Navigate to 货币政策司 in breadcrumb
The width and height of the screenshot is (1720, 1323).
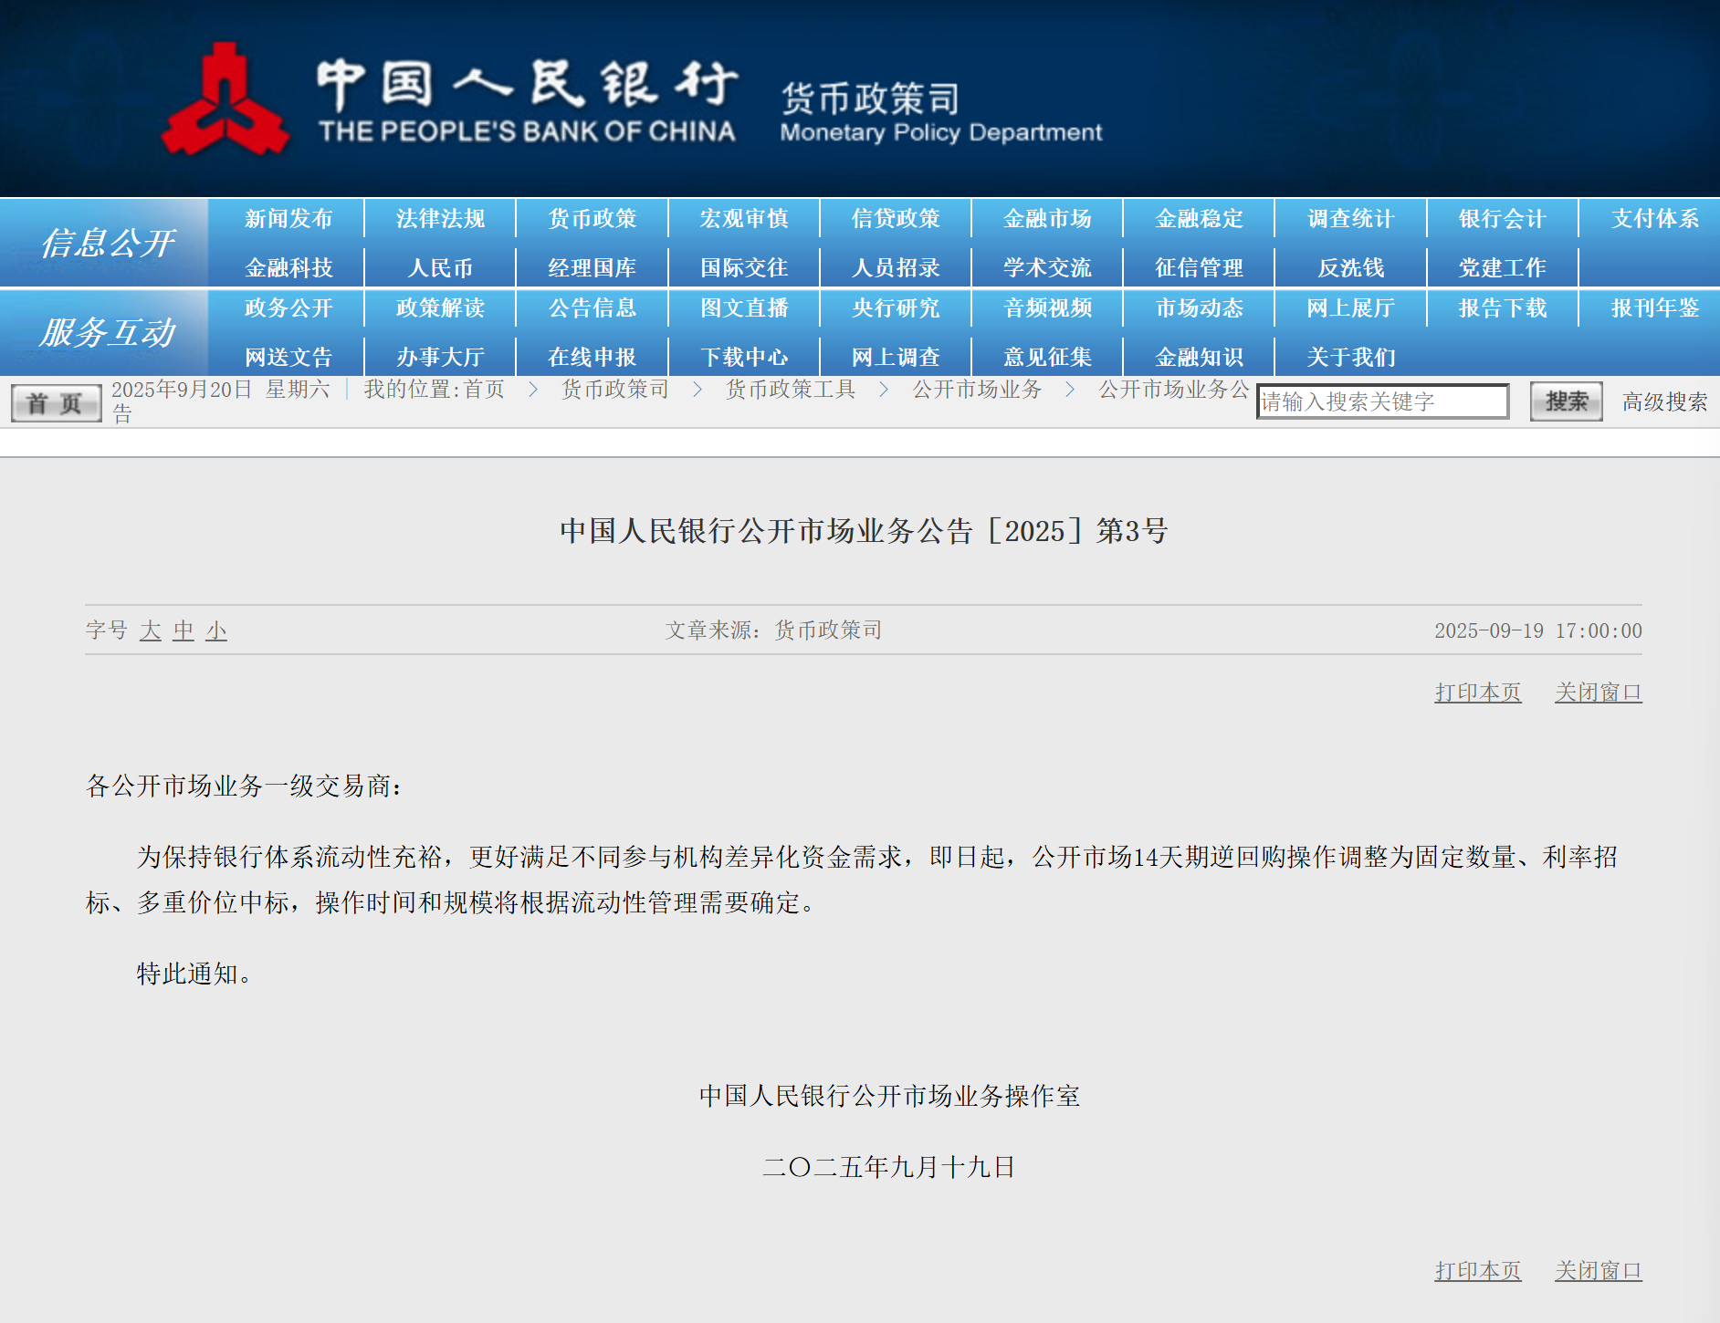click(614, 390)
